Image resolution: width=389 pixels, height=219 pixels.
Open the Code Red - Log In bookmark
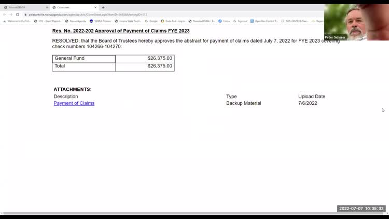(173, 21)
